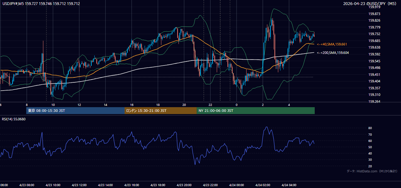The image size is (401, 188).
Task: Select the 40 SMA label 159.661
Action: click(332, 44)
